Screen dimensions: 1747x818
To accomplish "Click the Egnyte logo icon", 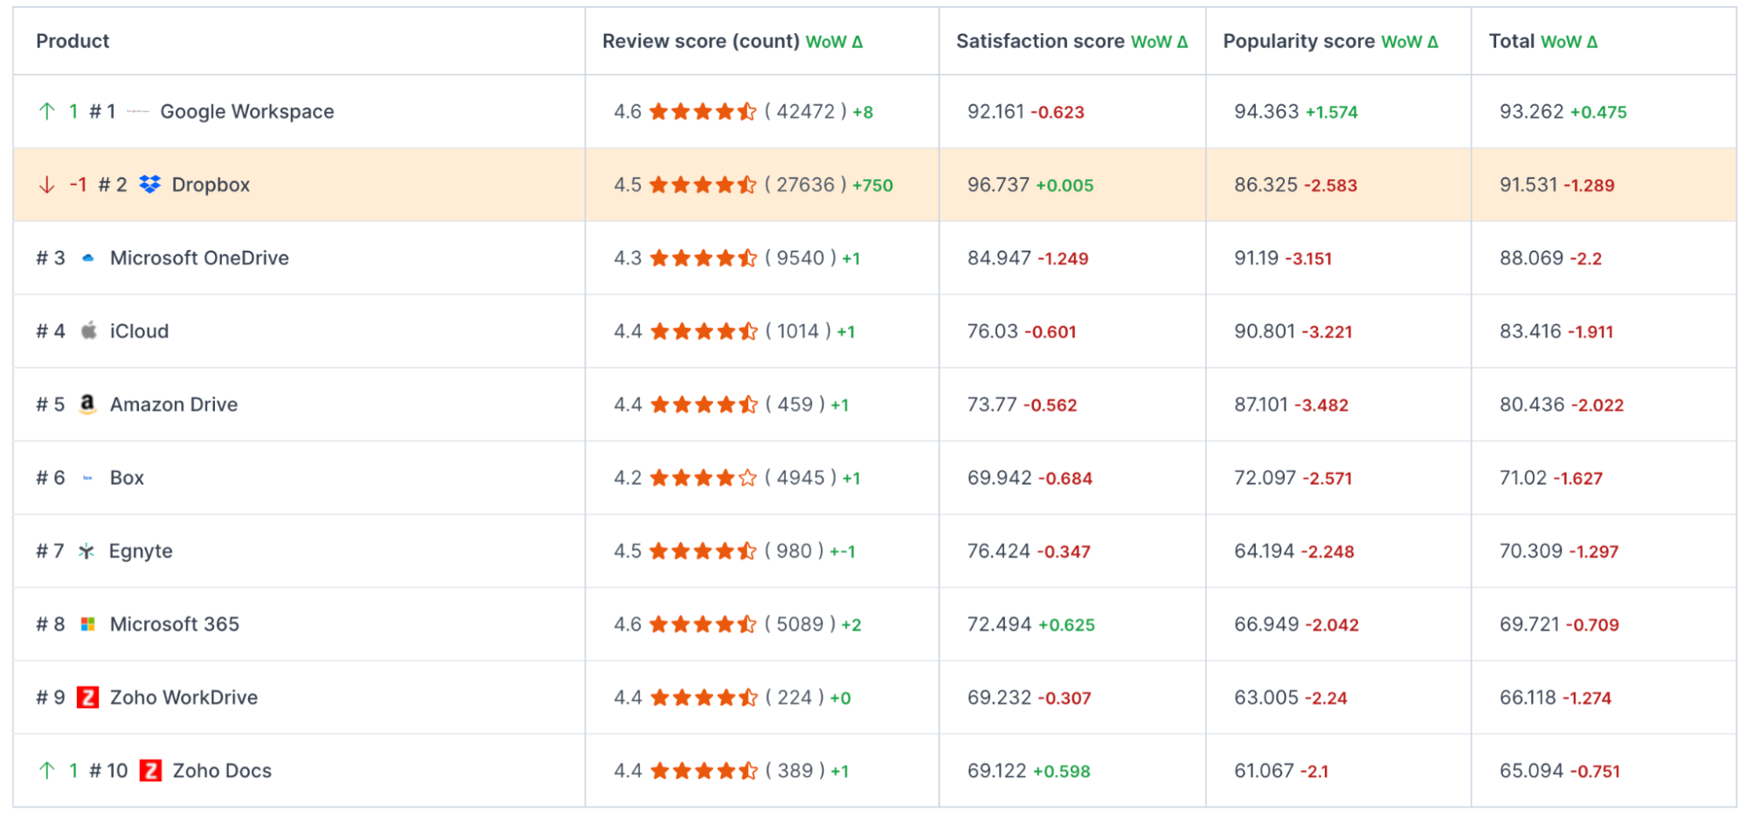I will click(87, 551).
